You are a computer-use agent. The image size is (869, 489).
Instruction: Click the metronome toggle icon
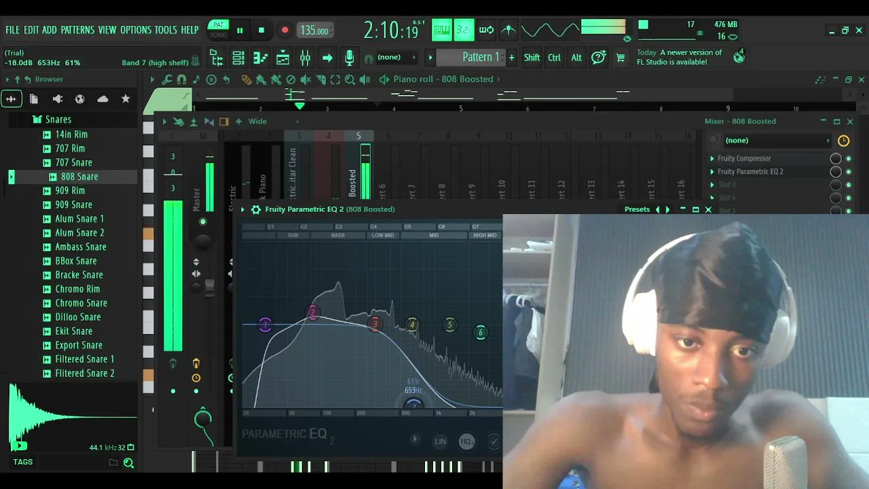[509, 30]
